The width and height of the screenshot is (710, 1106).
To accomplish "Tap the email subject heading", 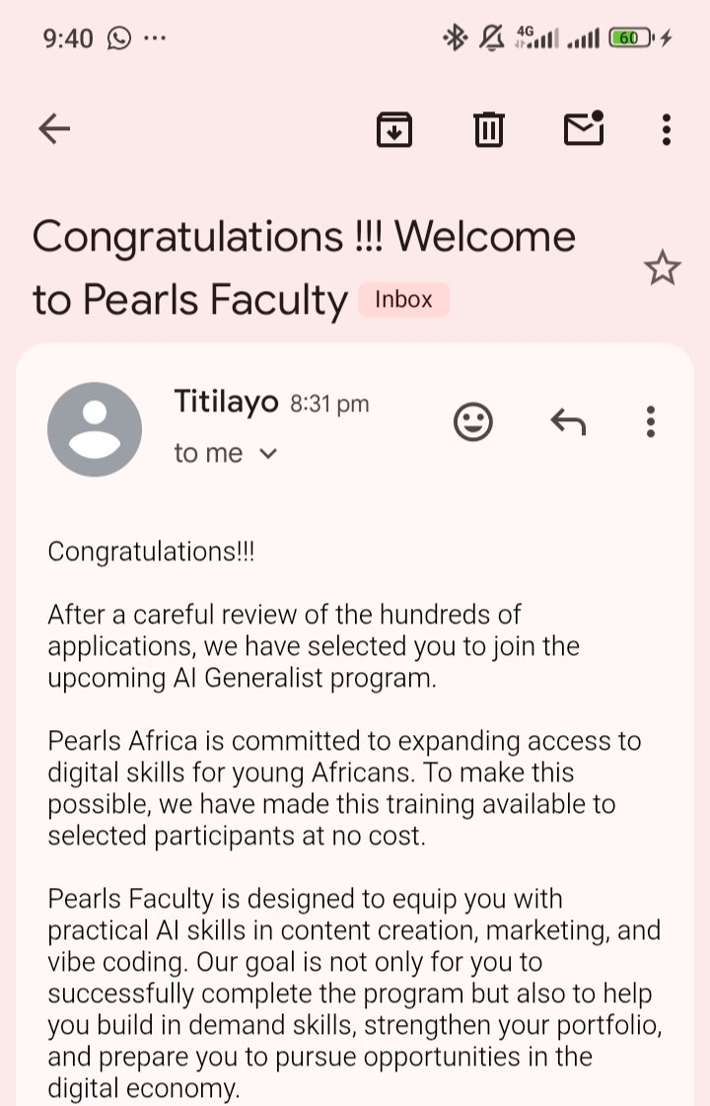I will pos(304,268).
